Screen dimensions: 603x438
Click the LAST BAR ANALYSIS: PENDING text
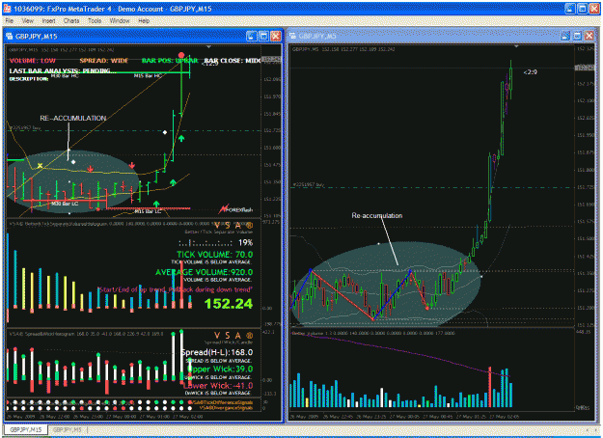pos(63,70)
